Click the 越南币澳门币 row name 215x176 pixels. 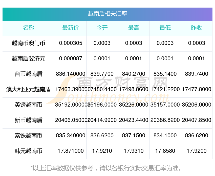click(x=29, y=43)
